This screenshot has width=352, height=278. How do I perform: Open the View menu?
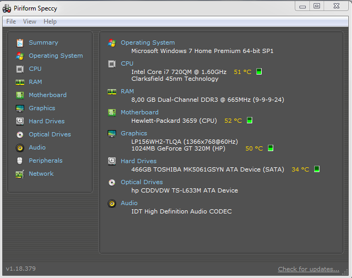coord(30,22)
